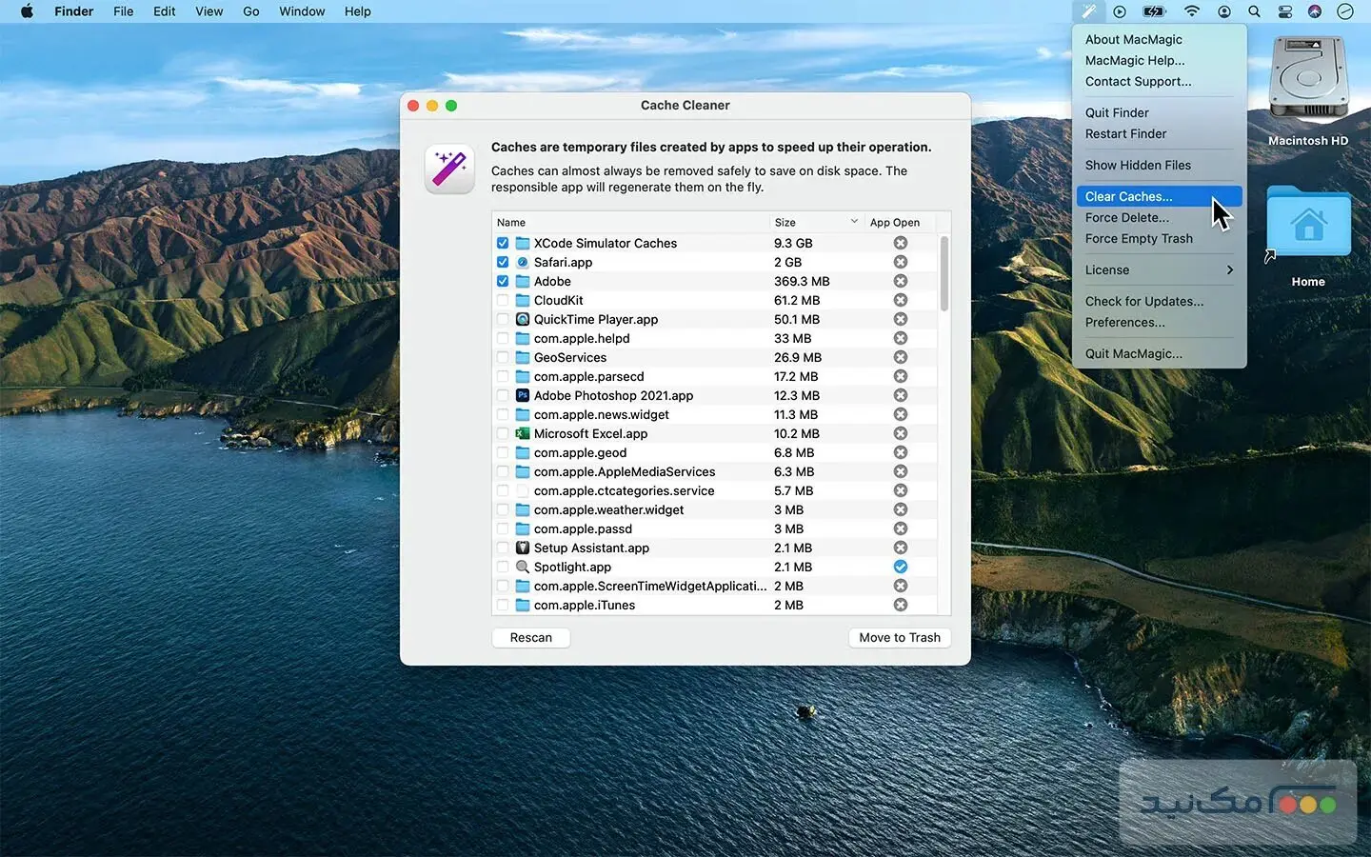Open the Control Center icon in the menu bar

(1284, 11)
